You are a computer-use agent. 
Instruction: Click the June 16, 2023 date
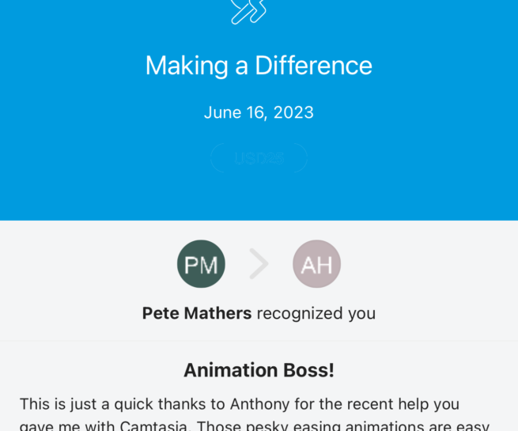point(259,112)
